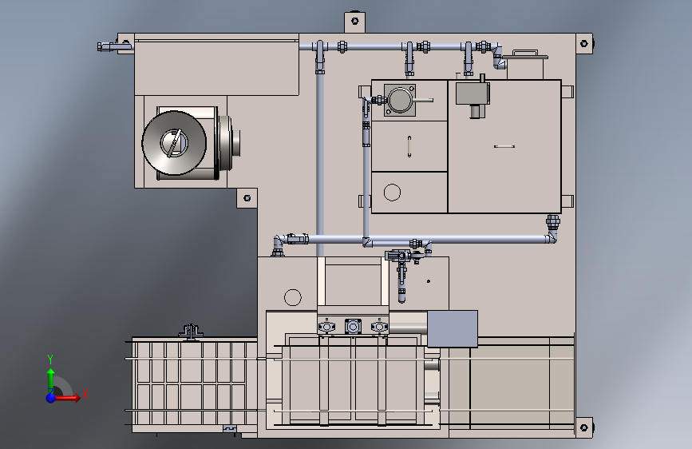692x449 pixels.
Task: Select the top horizontal manifold pipe
Action: (373, 47)
